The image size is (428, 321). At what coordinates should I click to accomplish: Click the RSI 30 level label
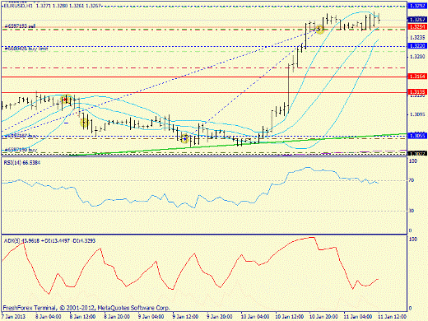(412, 211)
